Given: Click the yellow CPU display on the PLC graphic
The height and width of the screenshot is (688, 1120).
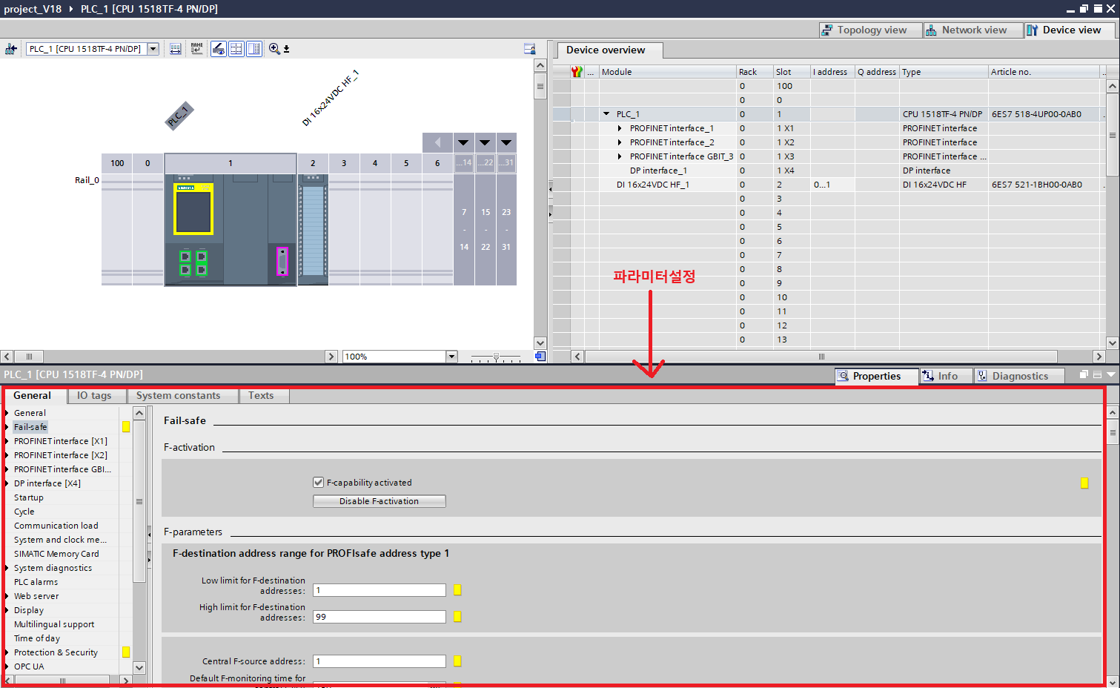Looking at the screenshot, I should click(x=193, y=208).
